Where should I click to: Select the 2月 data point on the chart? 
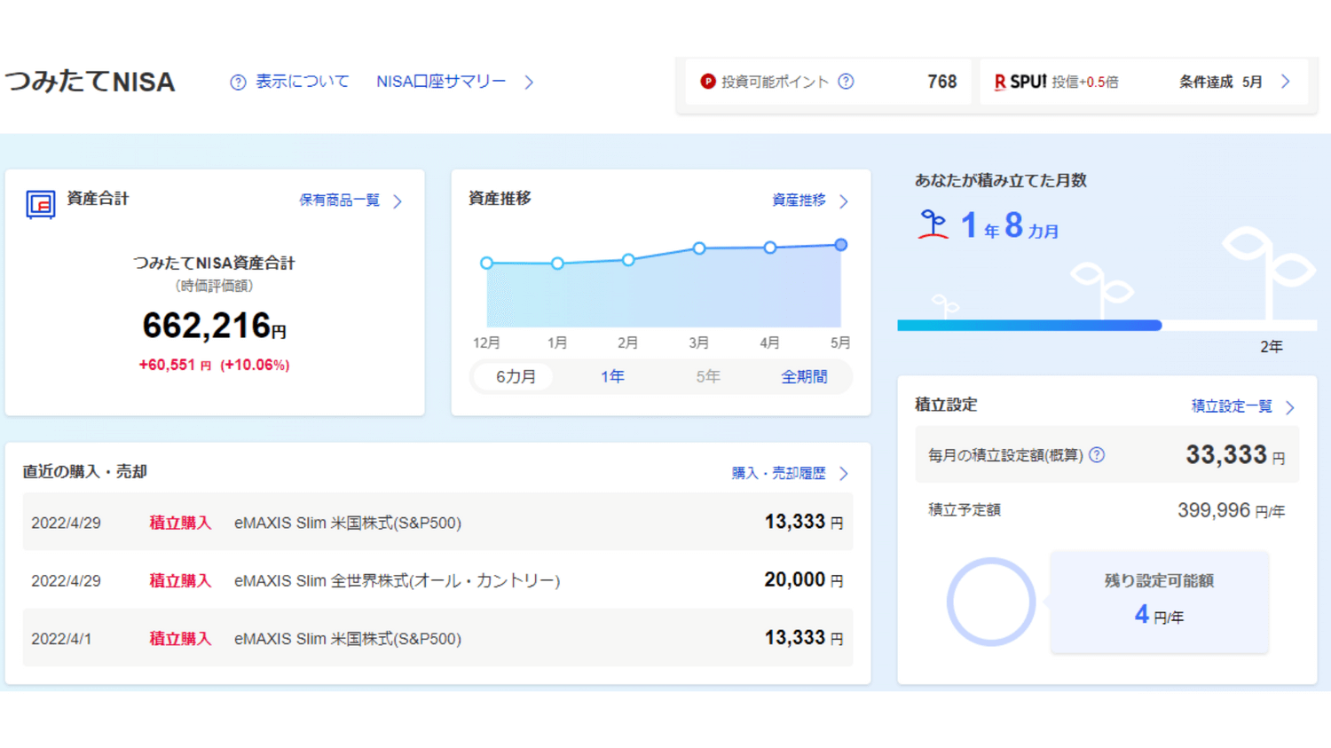(x=628, y=260)
